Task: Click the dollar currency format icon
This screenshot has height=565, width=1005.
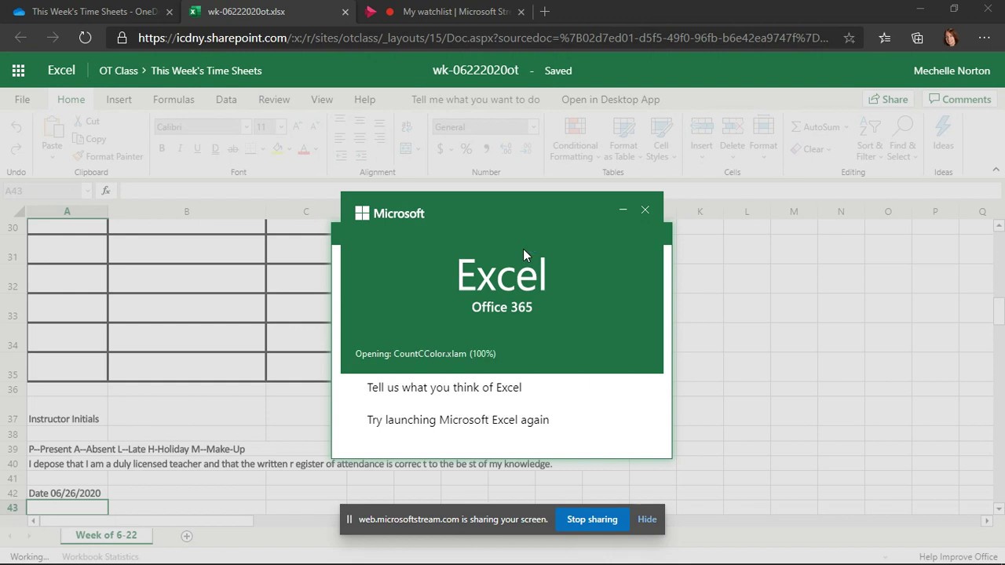Action: click(x=440, y=149)
